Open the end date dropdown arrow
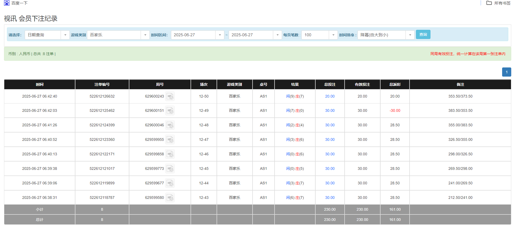The image size is (515, 226). point(277,35)
